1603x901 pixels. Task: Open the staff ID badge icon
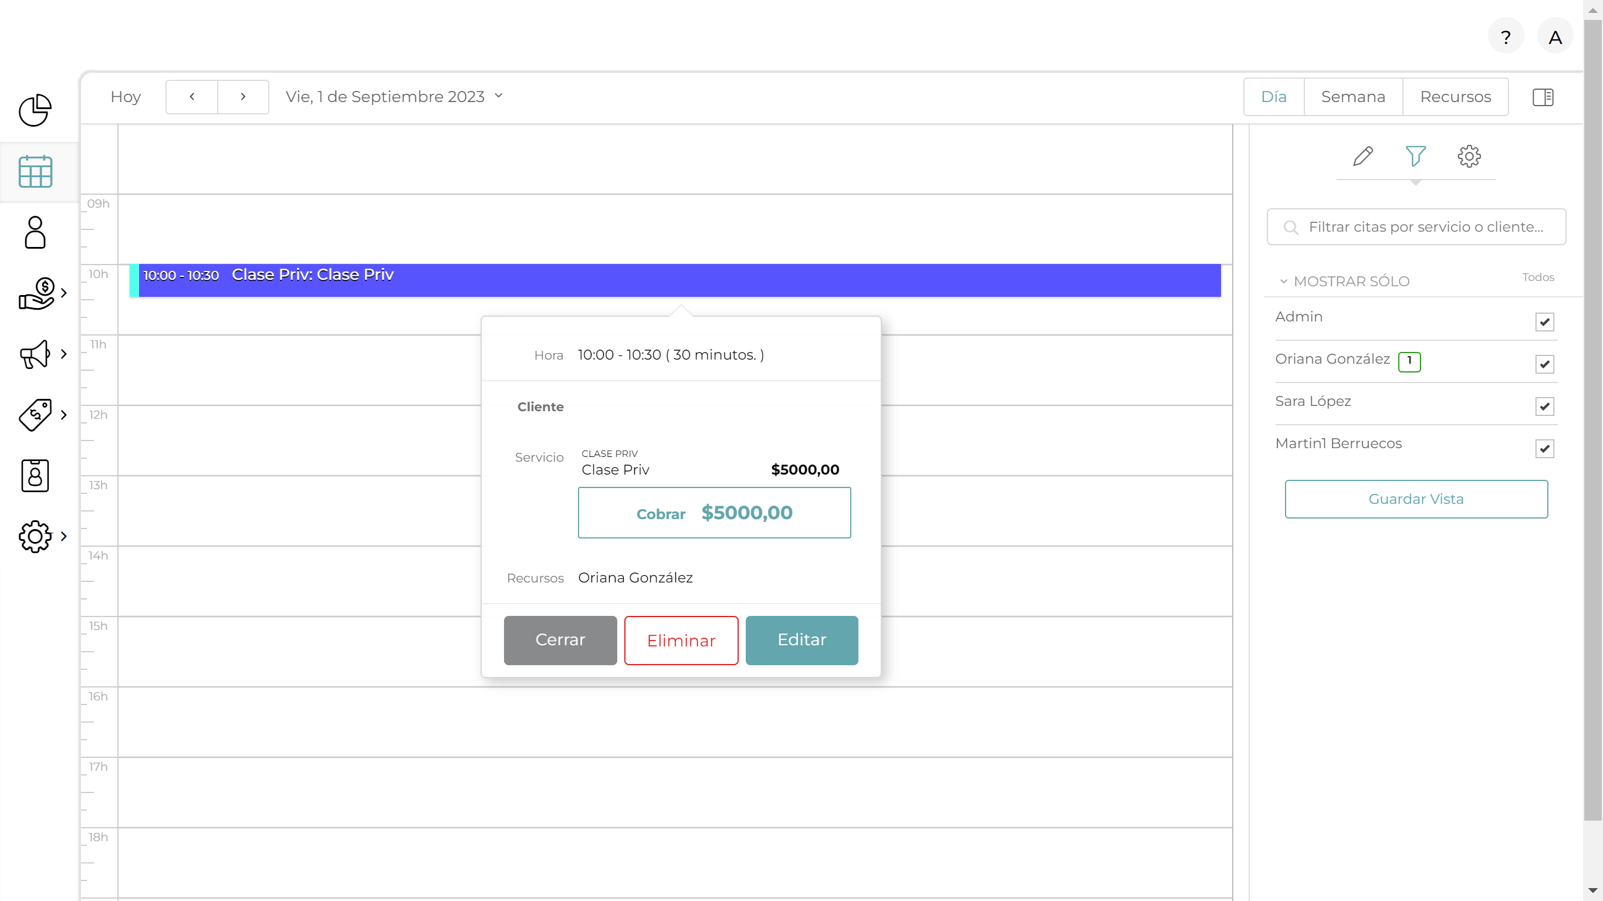(x=35, y=476)
